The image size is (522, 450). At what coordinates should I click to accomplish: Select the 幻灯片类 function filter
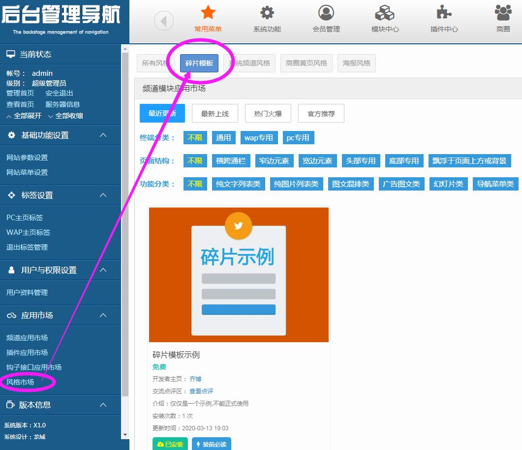pyautogui.click(x=448, y=184)
